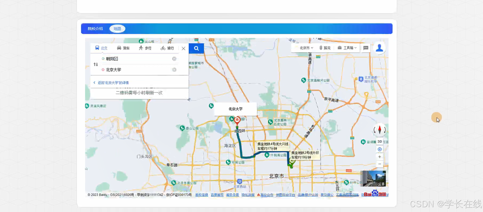Click the locate-me target icon
The height and width of the screenshot is (212, 483).
click(380, 149)
